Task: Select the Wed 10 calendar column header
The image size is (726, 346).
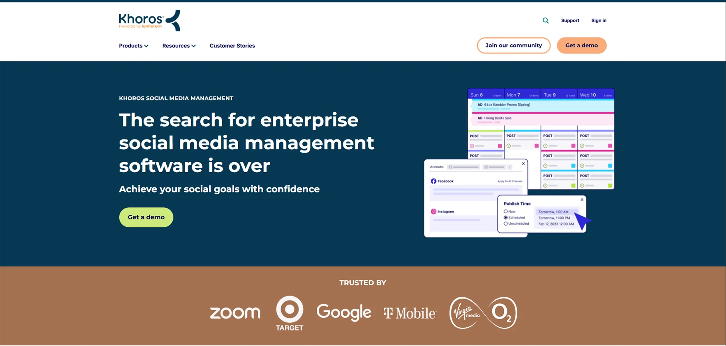Action: [x=596, y=95]
